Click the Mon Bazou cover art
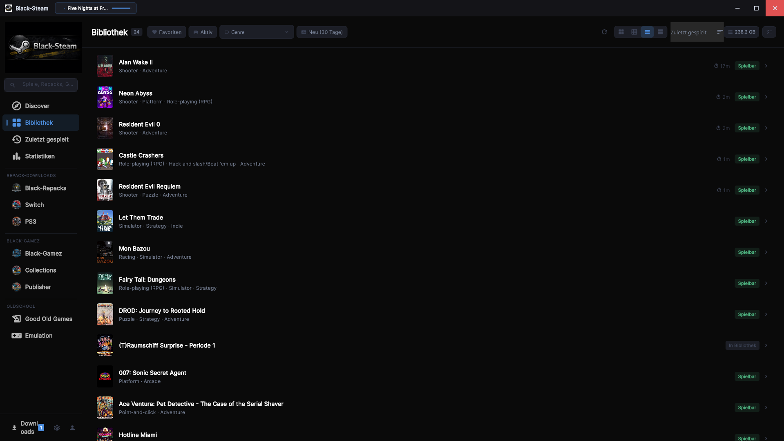 click(x=105, y=252)
